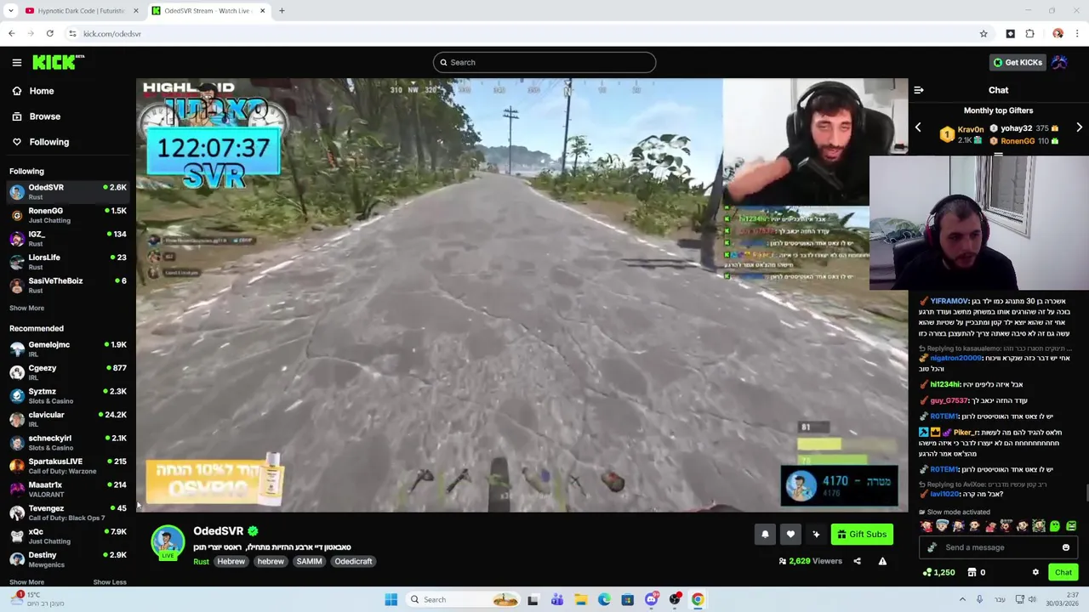1089x612 pixels.
Task: Open Gemelojmc recommended channel
Action: 68,349
